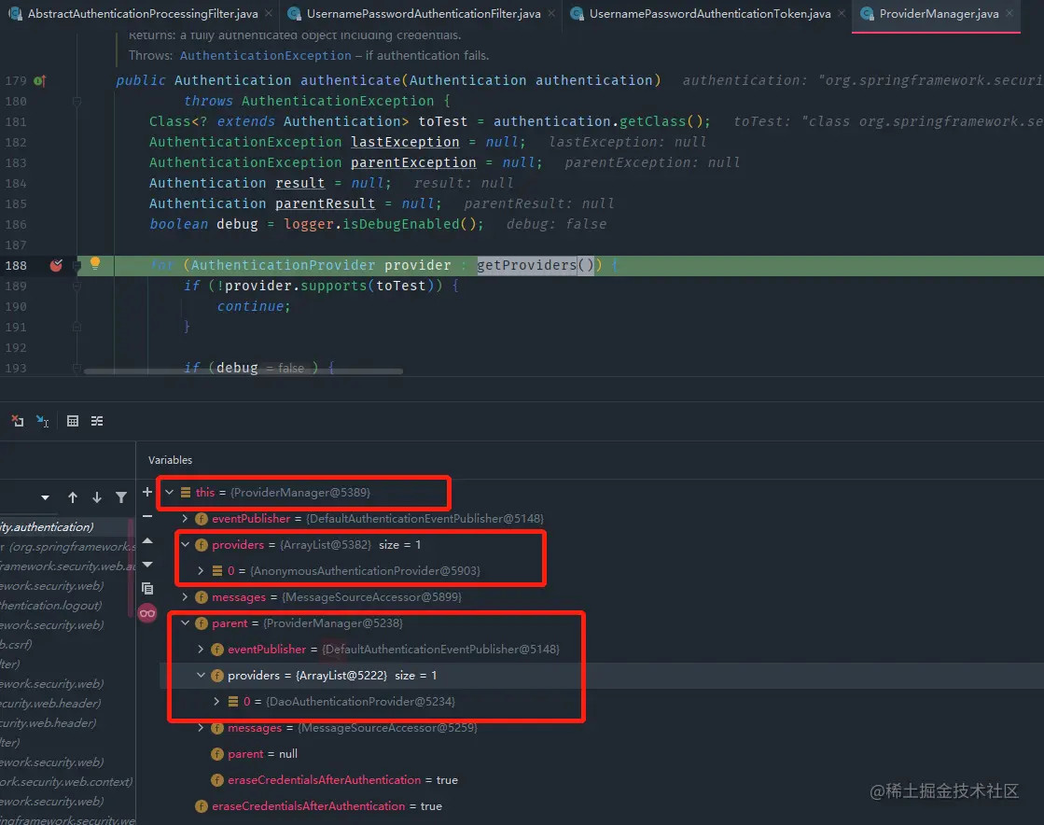
Task: Toggle the breakpoint on line 188
Action: click(56, 265)
